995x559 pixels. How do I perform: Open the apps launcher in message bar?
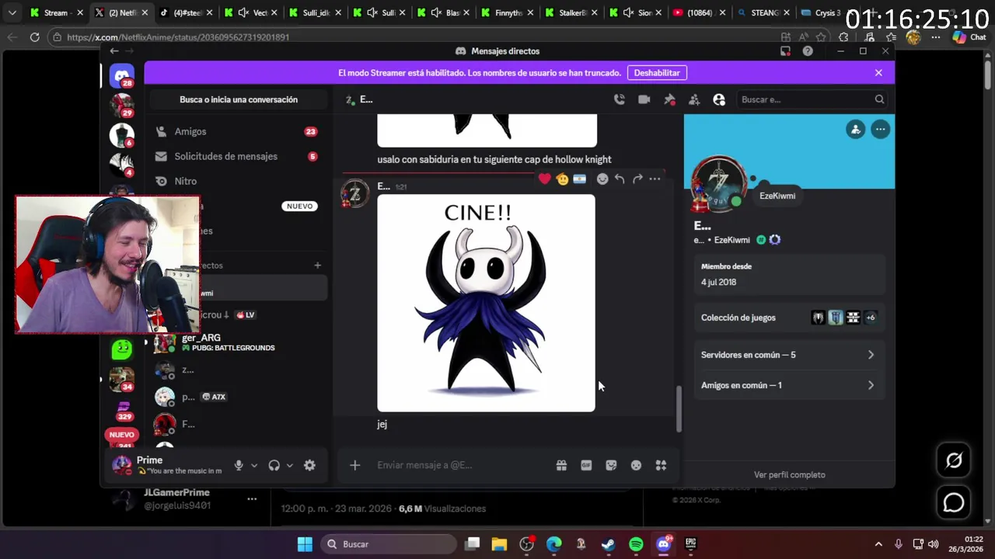click(x=661, y=465)
